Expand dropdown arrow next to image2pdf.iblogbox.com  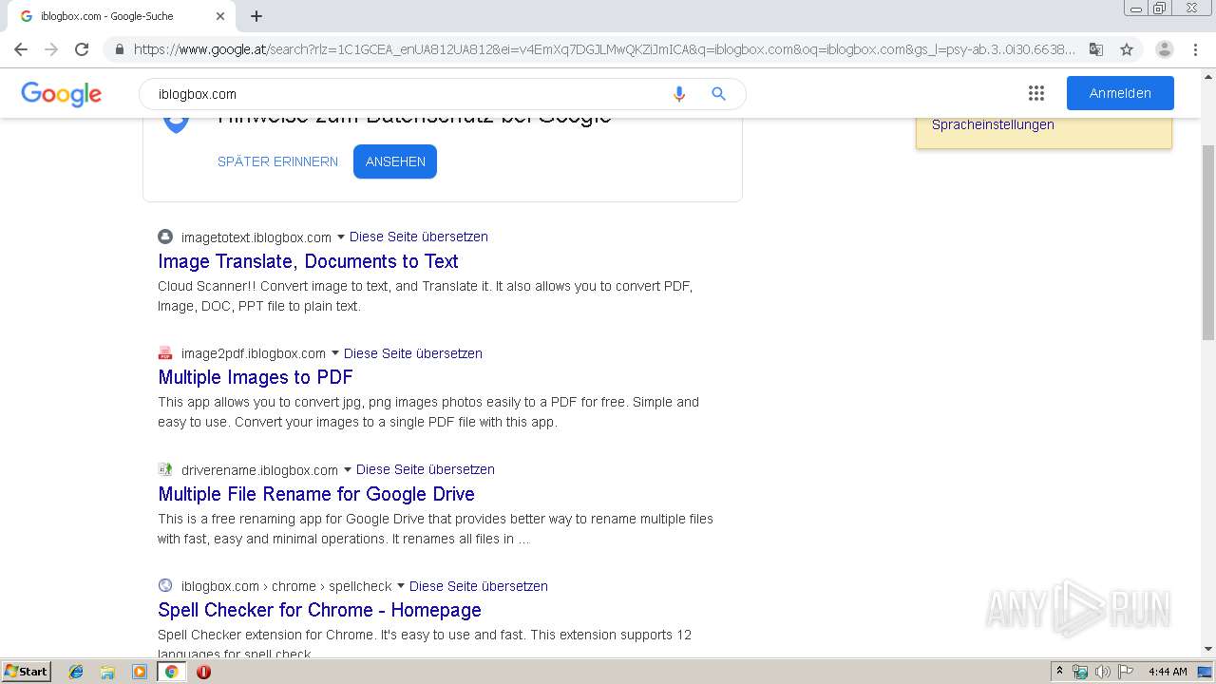335,353
